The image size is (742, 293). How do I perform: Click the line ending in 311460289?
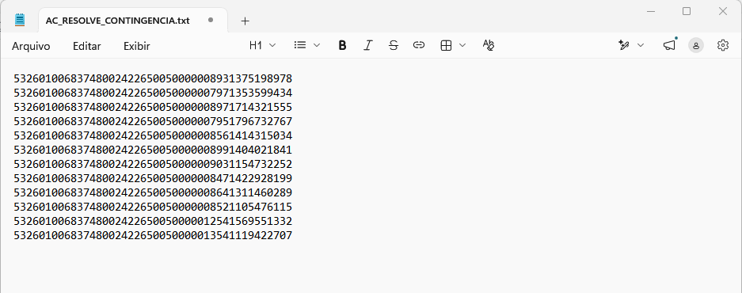pyautogui.click(x=153, y=192)
